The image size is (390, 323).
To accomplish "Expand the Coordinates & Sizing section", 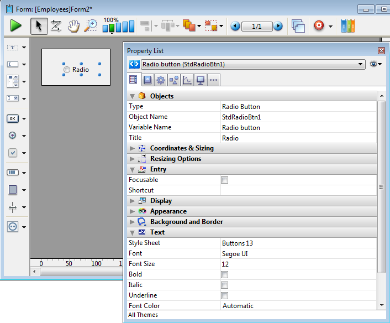I will point(132,148).
